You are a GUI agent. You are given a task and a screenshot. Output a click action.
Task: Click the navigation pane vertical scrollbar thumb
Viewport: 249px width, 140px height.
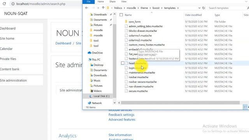(x=114, y=61)
